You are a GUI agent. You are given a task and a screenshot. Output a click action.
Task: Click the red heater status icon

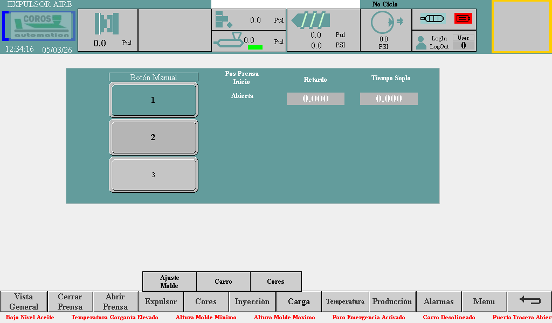pos(463,18)
